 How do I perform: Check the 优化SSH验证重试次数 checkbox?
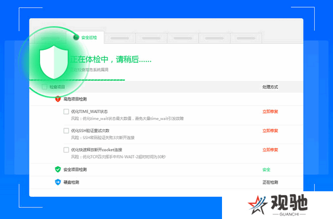click(x=66, y=130)
